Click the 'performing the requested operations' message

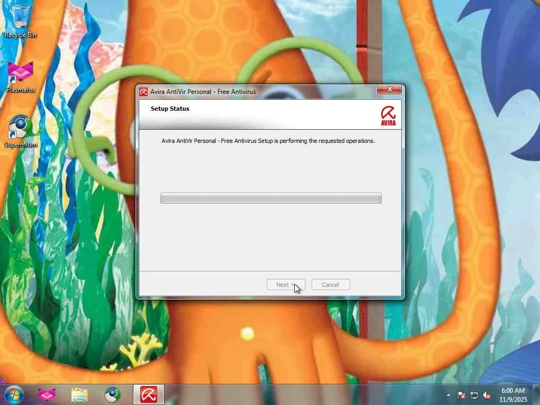click(268, 141)
